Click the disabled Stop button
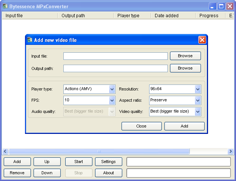The height and width of the screenshot is (181, 236). 79,173
